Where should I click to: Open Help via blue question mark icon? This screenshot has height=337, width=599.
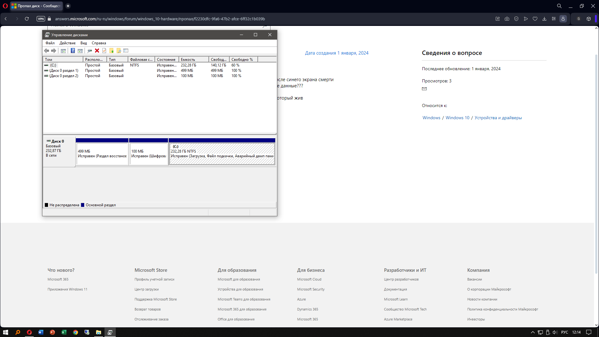click(x=73, y=51)
